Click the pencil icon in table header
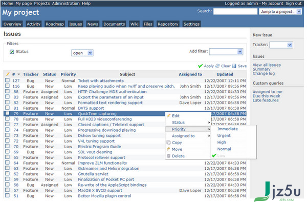 [x=8, y=74]
